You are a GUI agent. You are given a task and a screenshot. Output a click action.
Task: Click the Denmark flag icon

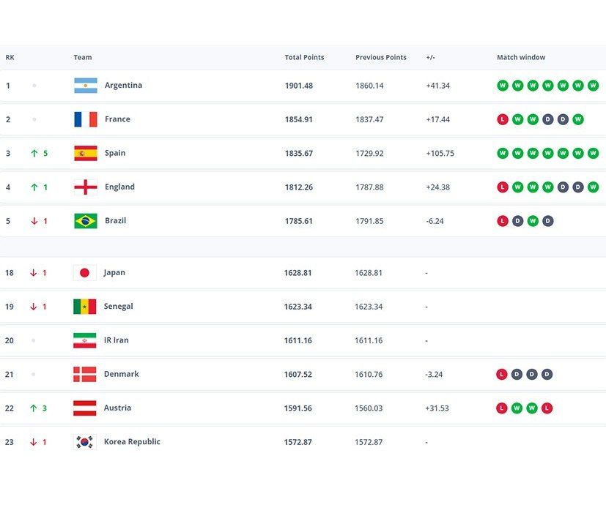[x=84, y=375]
